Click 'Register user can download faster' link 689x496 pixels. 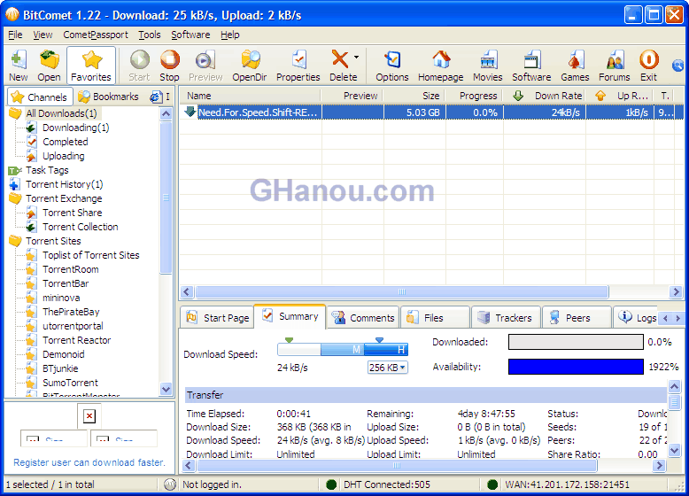89,462
